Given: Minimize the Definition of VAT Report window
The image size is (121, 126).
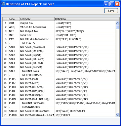Looking at the screenshot, I should [x=106, y=4].
